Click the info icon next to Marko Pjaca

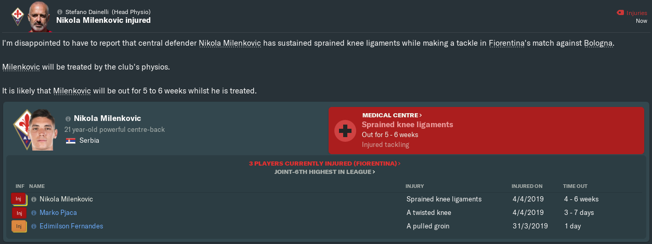click(34, 213)
